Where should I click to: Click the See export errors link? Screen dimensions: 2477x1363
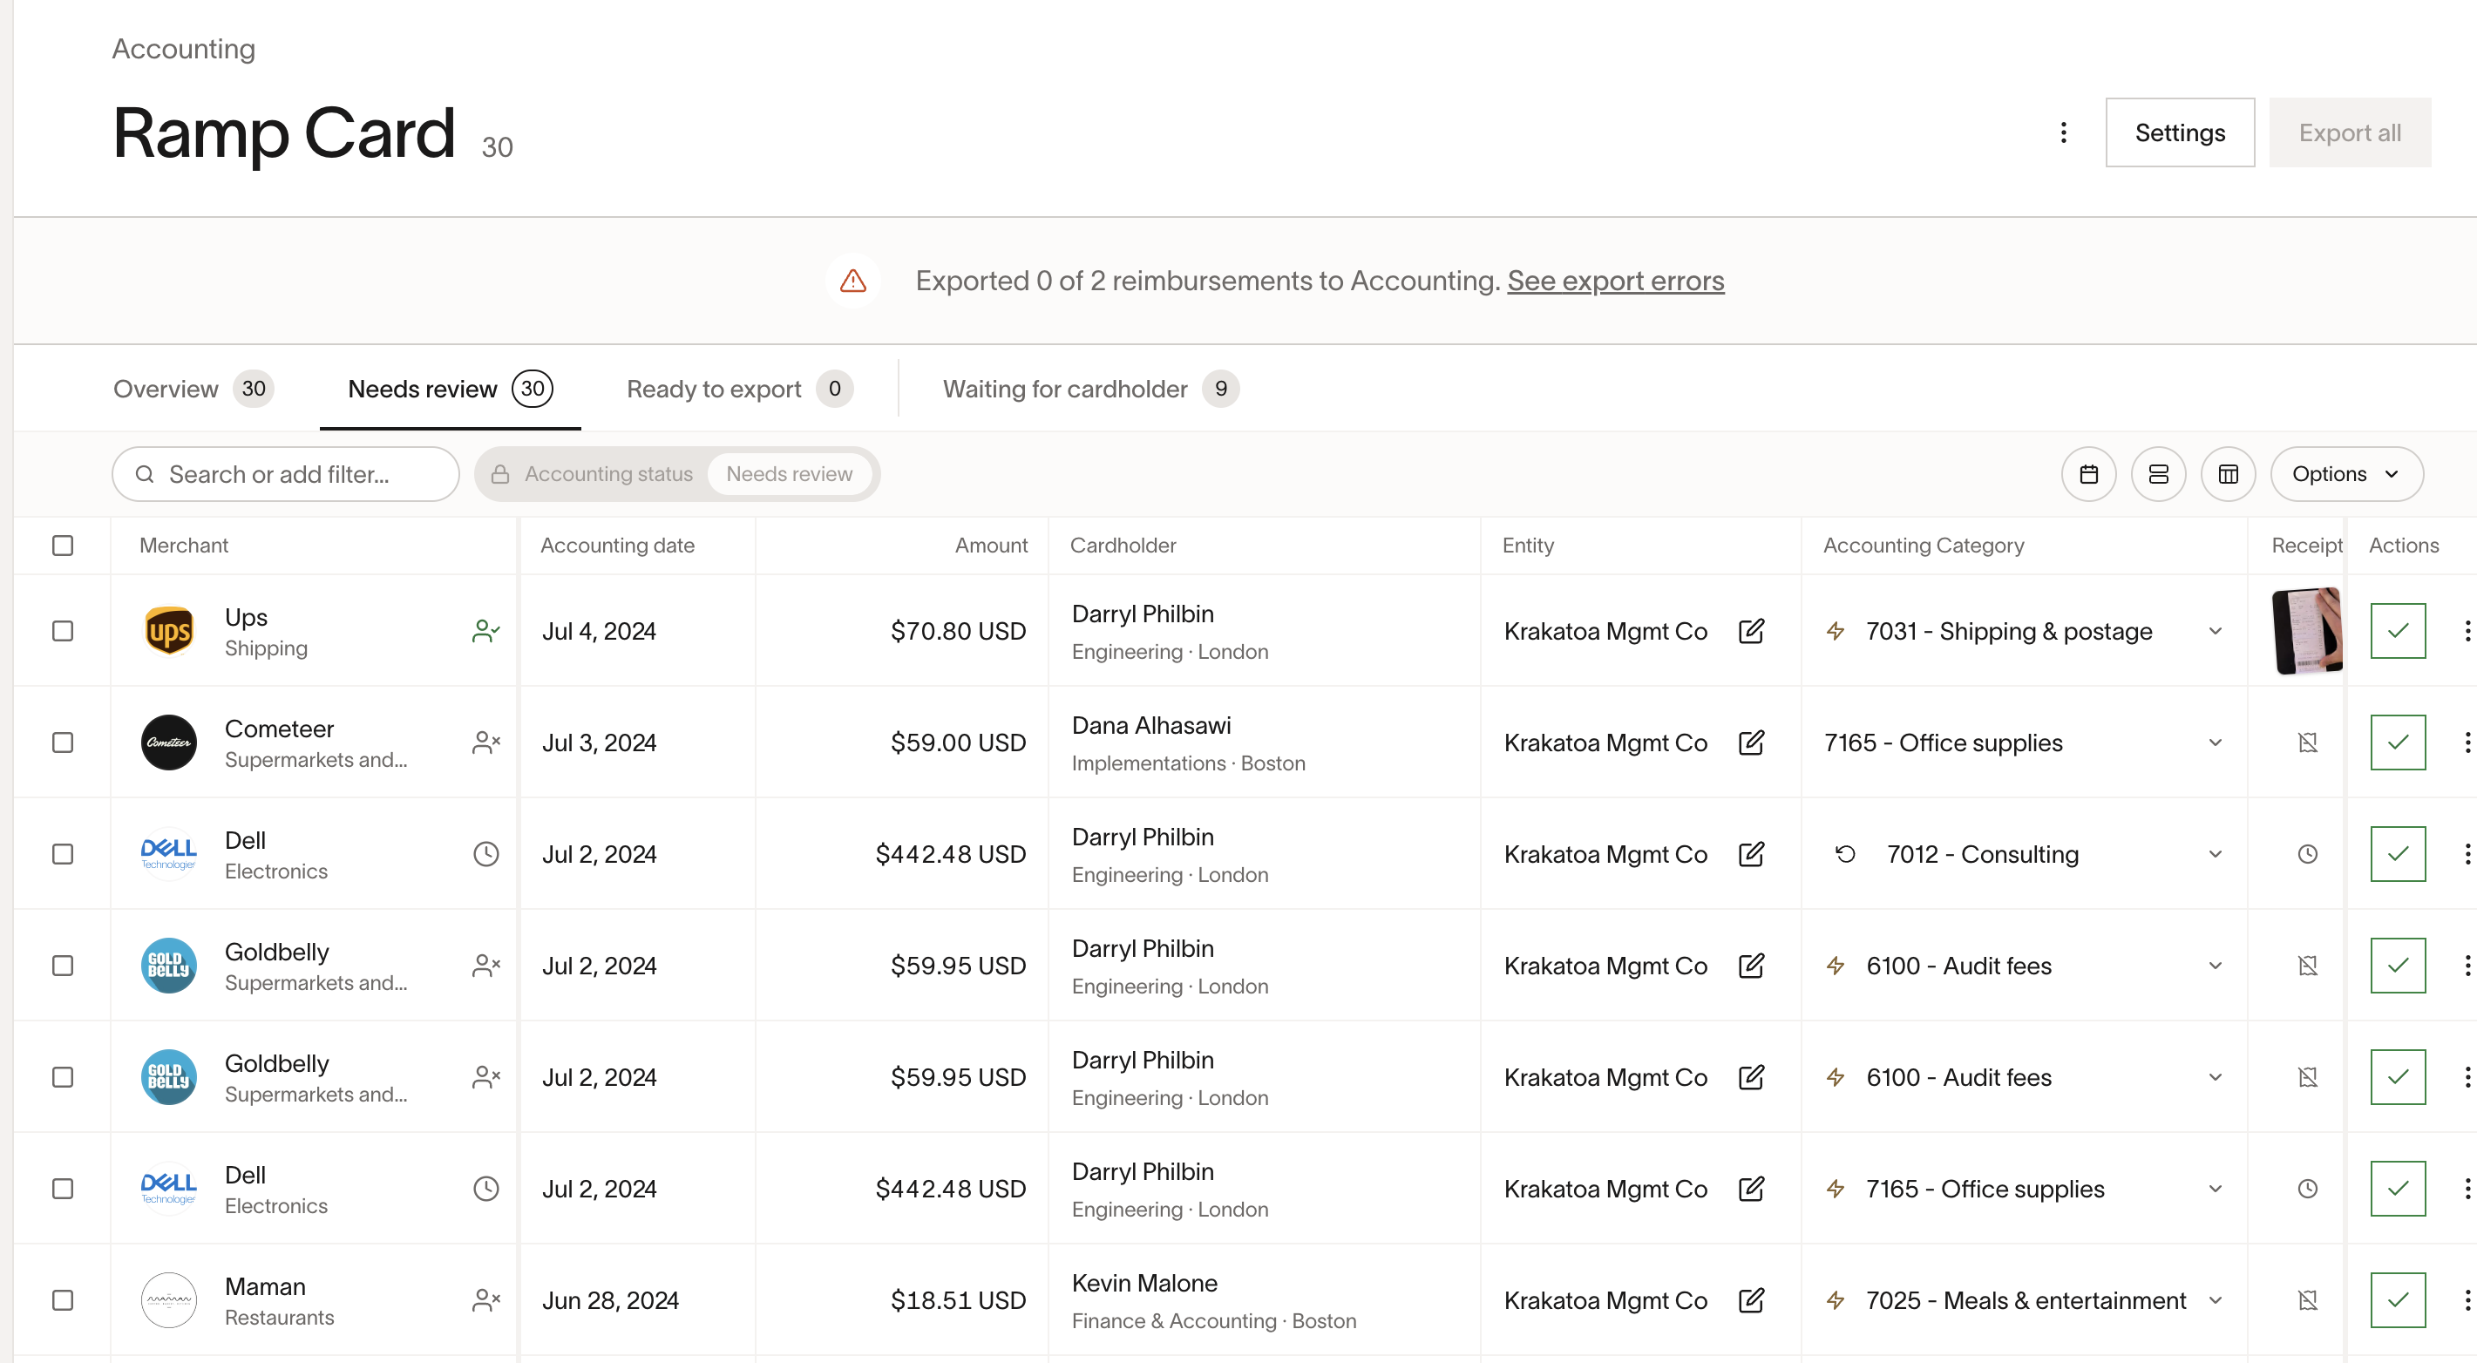point(1614,281)
